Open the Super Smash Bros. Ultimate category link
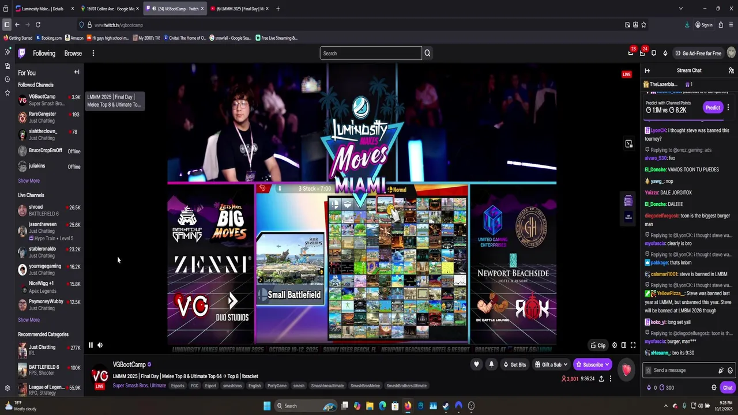Image resolution: width=738 pixels, height=415 pixels. [140, 386]
